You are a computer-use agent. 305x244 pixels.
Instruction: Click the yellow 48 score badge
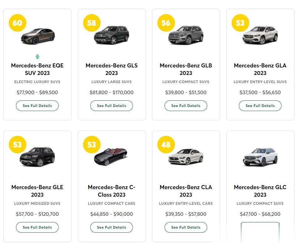(x=166, y=145)
